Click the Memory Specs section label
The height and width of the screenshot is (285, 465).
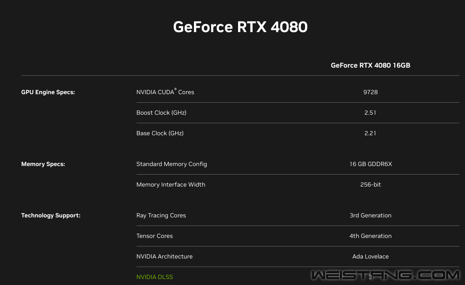point(43,164)
